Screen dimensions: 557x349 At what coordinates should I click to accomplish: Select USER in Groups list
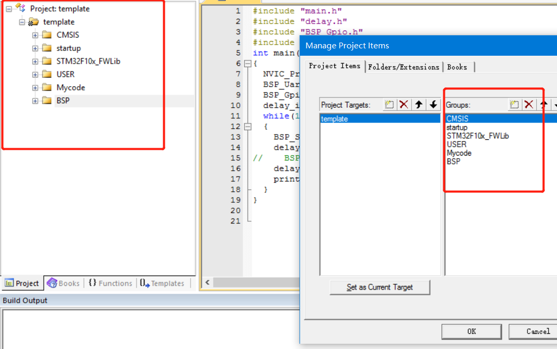[x=456, y=145]
